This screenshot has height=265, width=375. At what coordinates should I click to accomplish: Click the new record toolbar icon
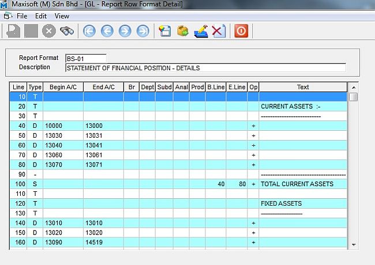166,31
